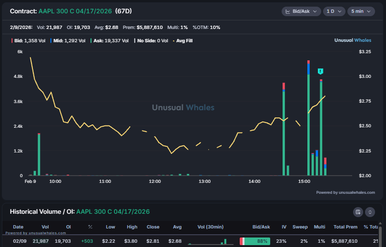Click the Unusual Whales watermark in chart center
This screenshot has width=386, height=247.
point(183,108)
